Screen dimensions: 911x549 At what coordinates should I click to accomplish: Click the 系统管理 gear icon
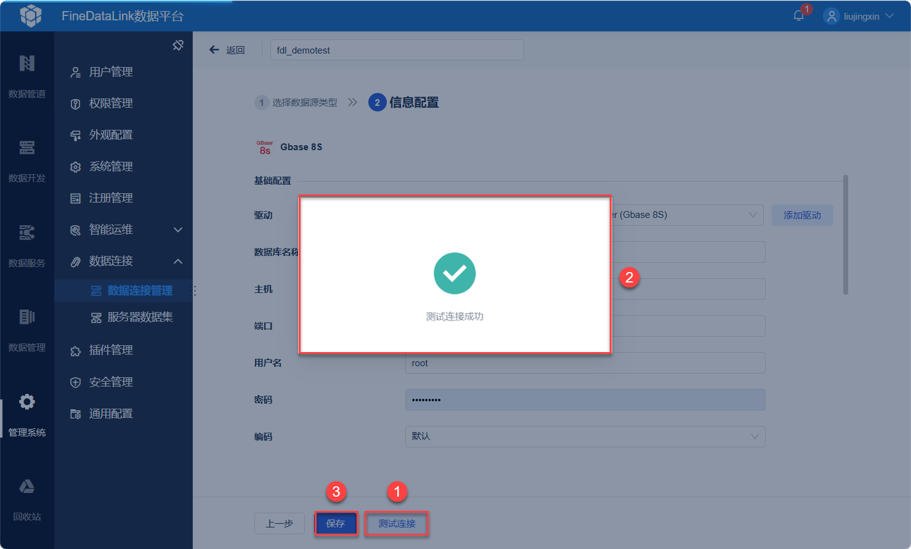point(75,167)
